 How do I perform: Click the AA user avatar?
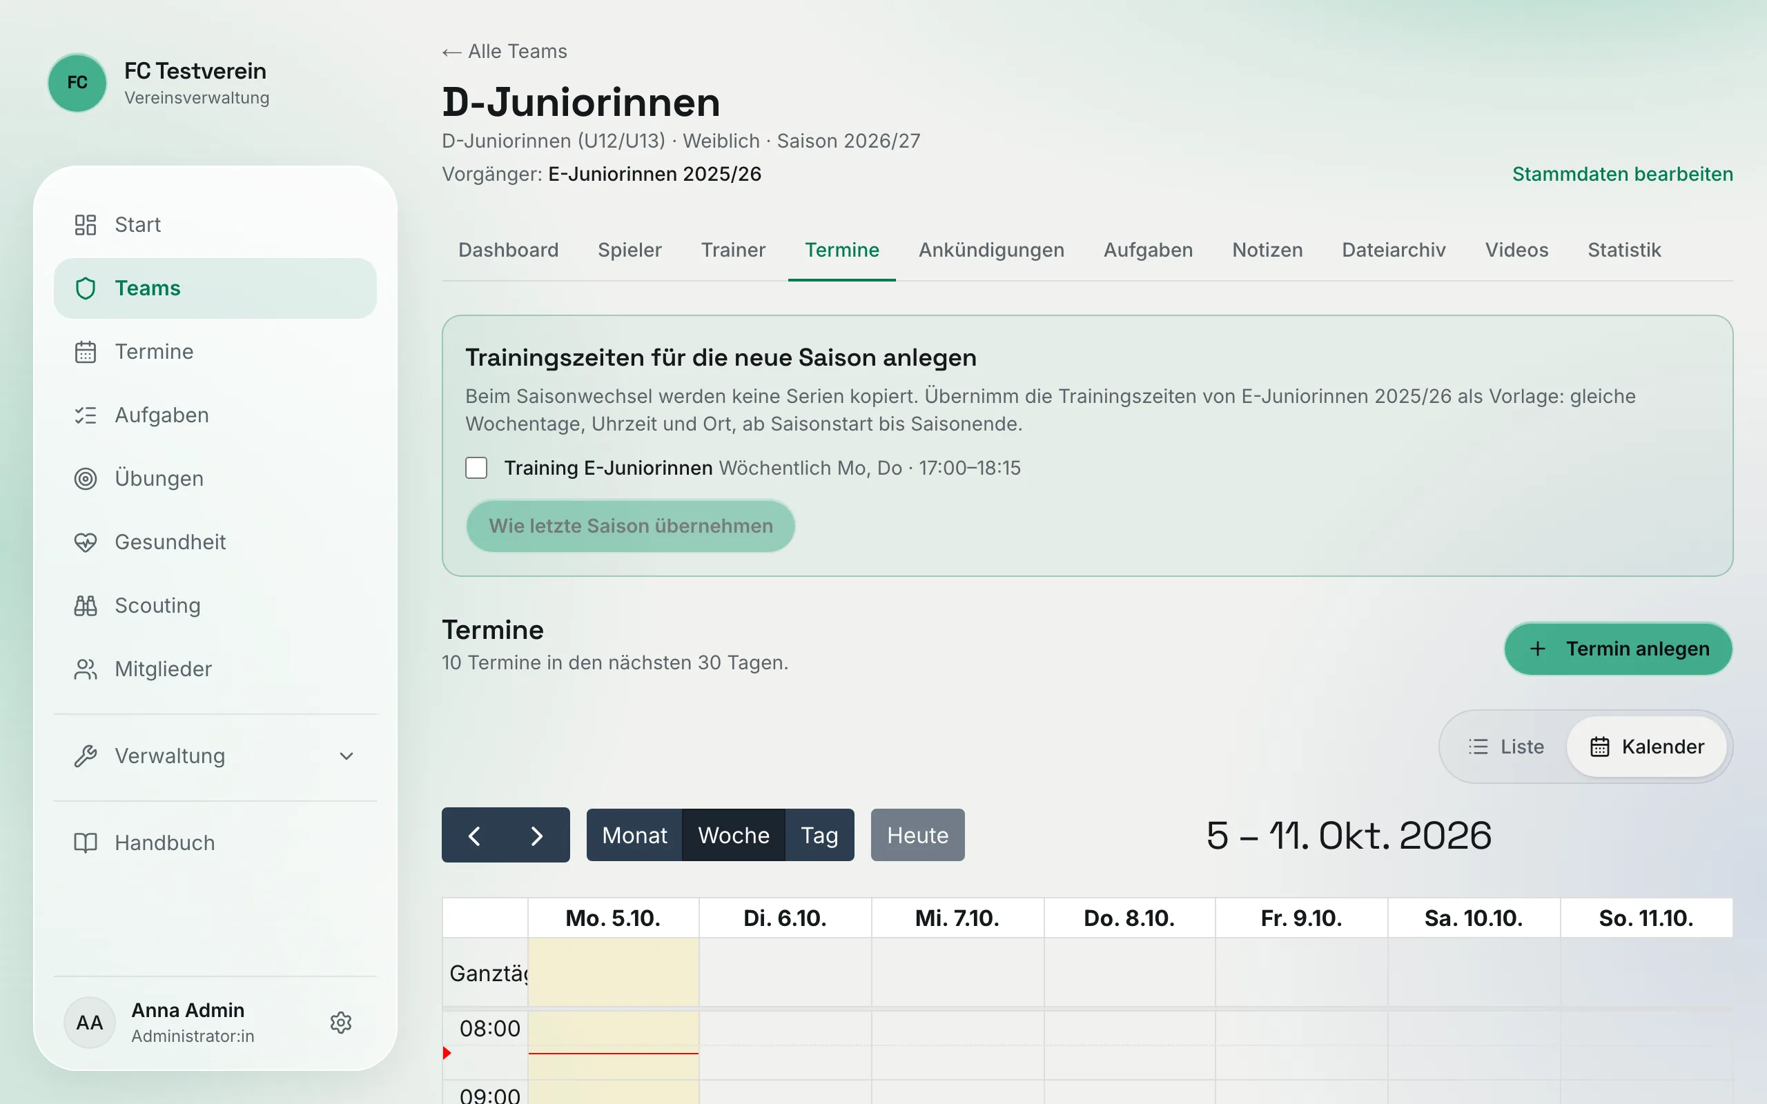pyautogui.click(x=90, y=1023)
